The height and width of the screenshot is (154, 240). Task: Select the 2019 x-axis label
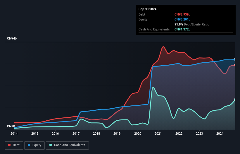(117, 134)
